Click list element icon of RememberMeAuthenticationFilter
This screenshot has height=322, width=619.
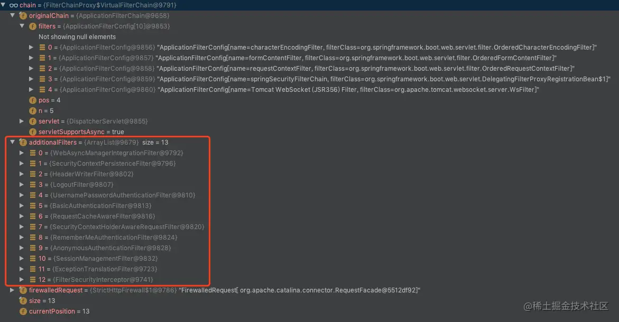point(33,237)
